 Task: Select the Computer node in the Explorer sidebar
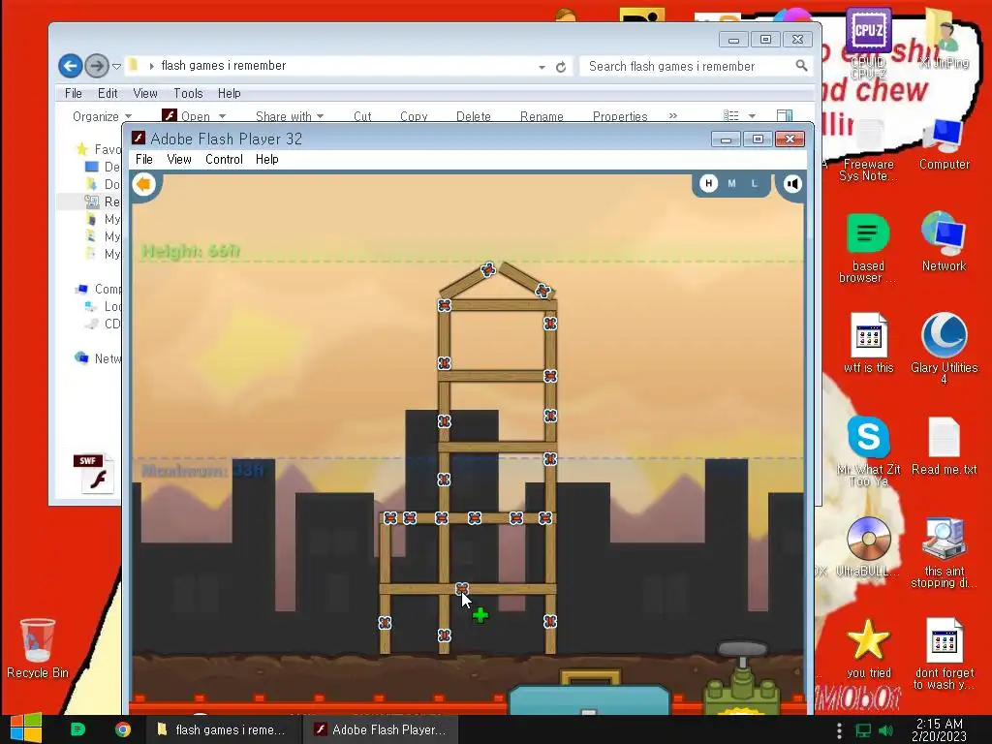pyautogui.click(x=99, y=289)
